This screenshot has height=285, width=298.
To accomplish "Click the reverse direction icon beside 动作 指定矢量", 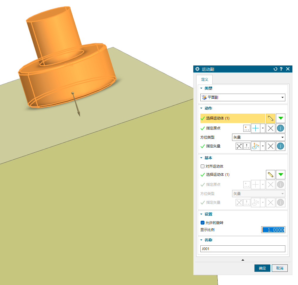I will 239,146.
